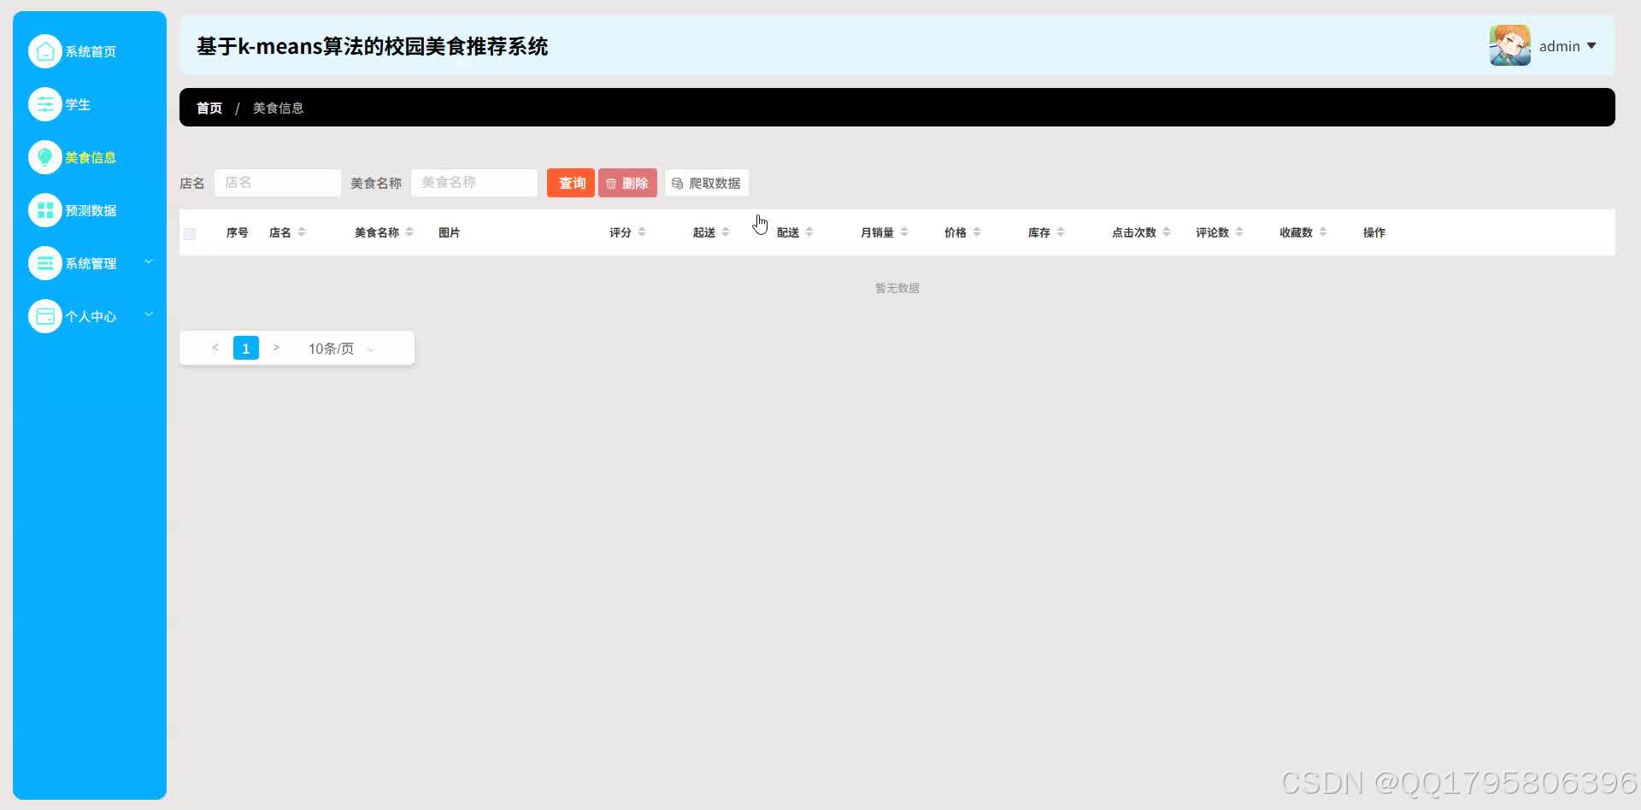Click the 爬取数据 crawl data button
This screenshot has width=1641, height=810.
tap(707, 183)
